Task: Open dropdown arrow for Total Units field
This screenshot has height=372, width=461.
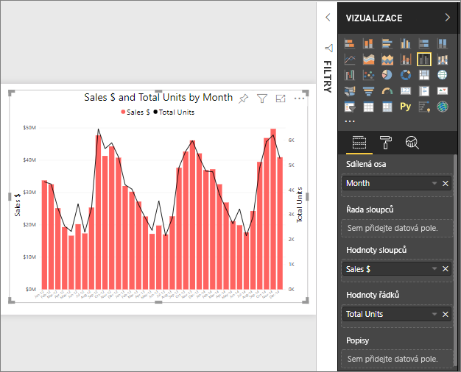Action: 434,314
